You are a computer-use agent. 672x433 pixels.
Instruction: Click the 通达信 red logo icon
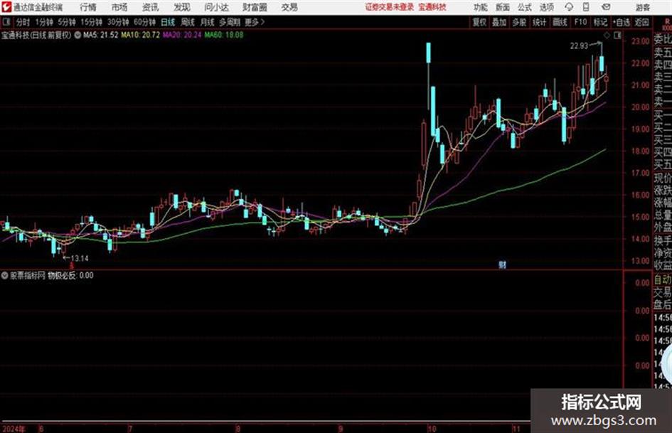pos(6,7)
